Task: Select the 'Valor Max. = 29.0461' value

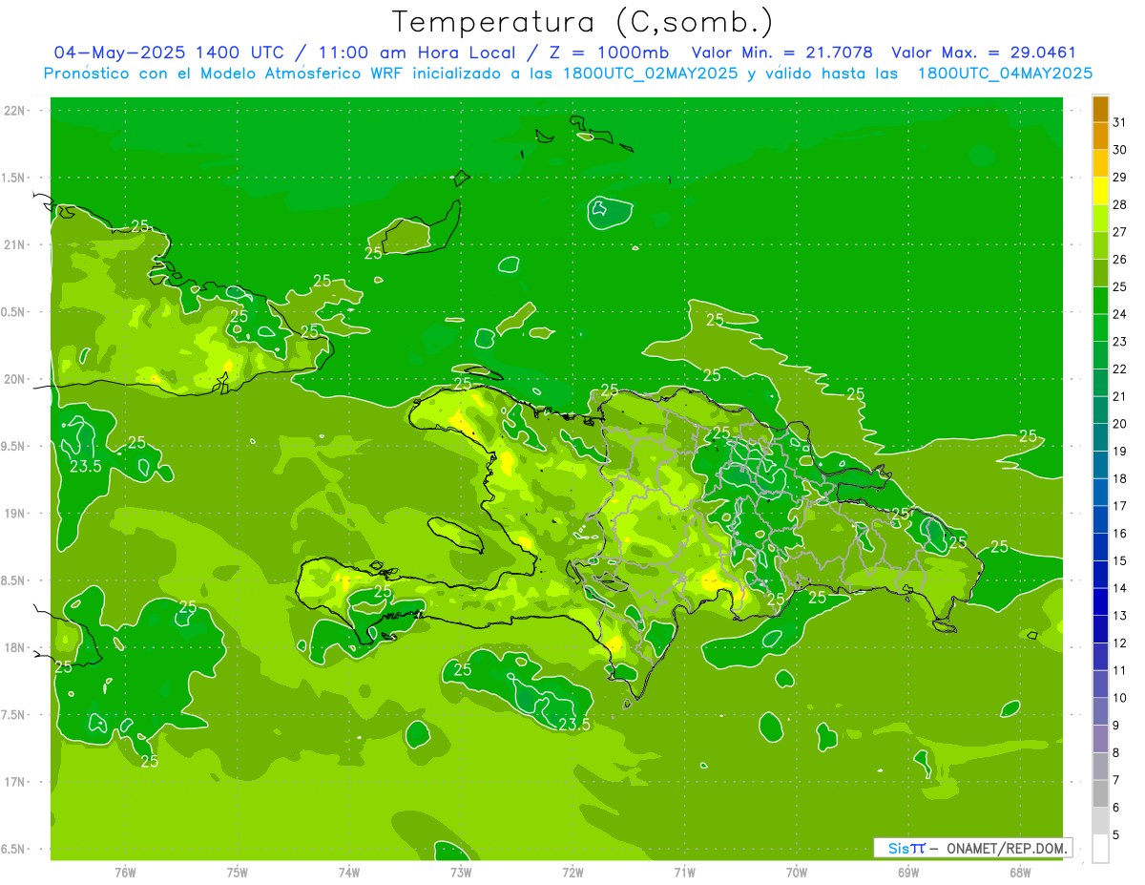Action: 984,53
